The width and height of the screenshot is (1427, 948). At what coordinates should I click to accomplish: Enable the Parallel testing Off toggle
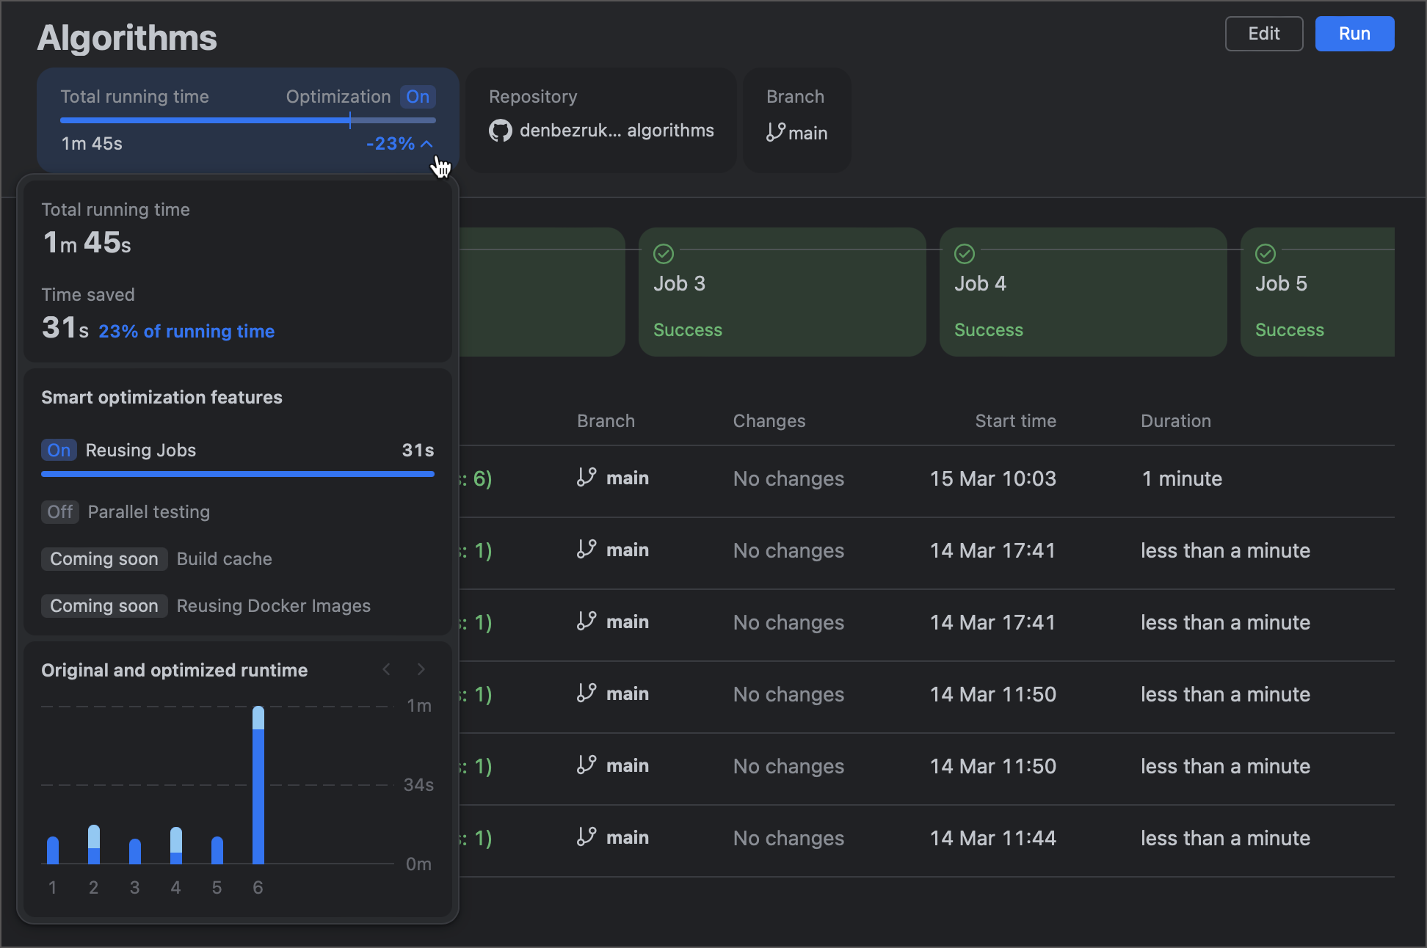click(x=60, y=511)
